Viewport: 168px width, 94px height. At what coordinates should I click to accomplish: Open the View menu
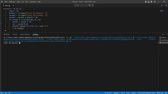tap(18, 2)
